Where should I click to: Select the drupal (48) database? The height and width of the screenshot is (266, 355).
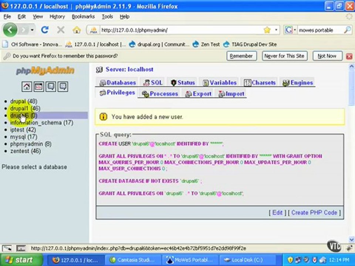(x=24, y=101)
